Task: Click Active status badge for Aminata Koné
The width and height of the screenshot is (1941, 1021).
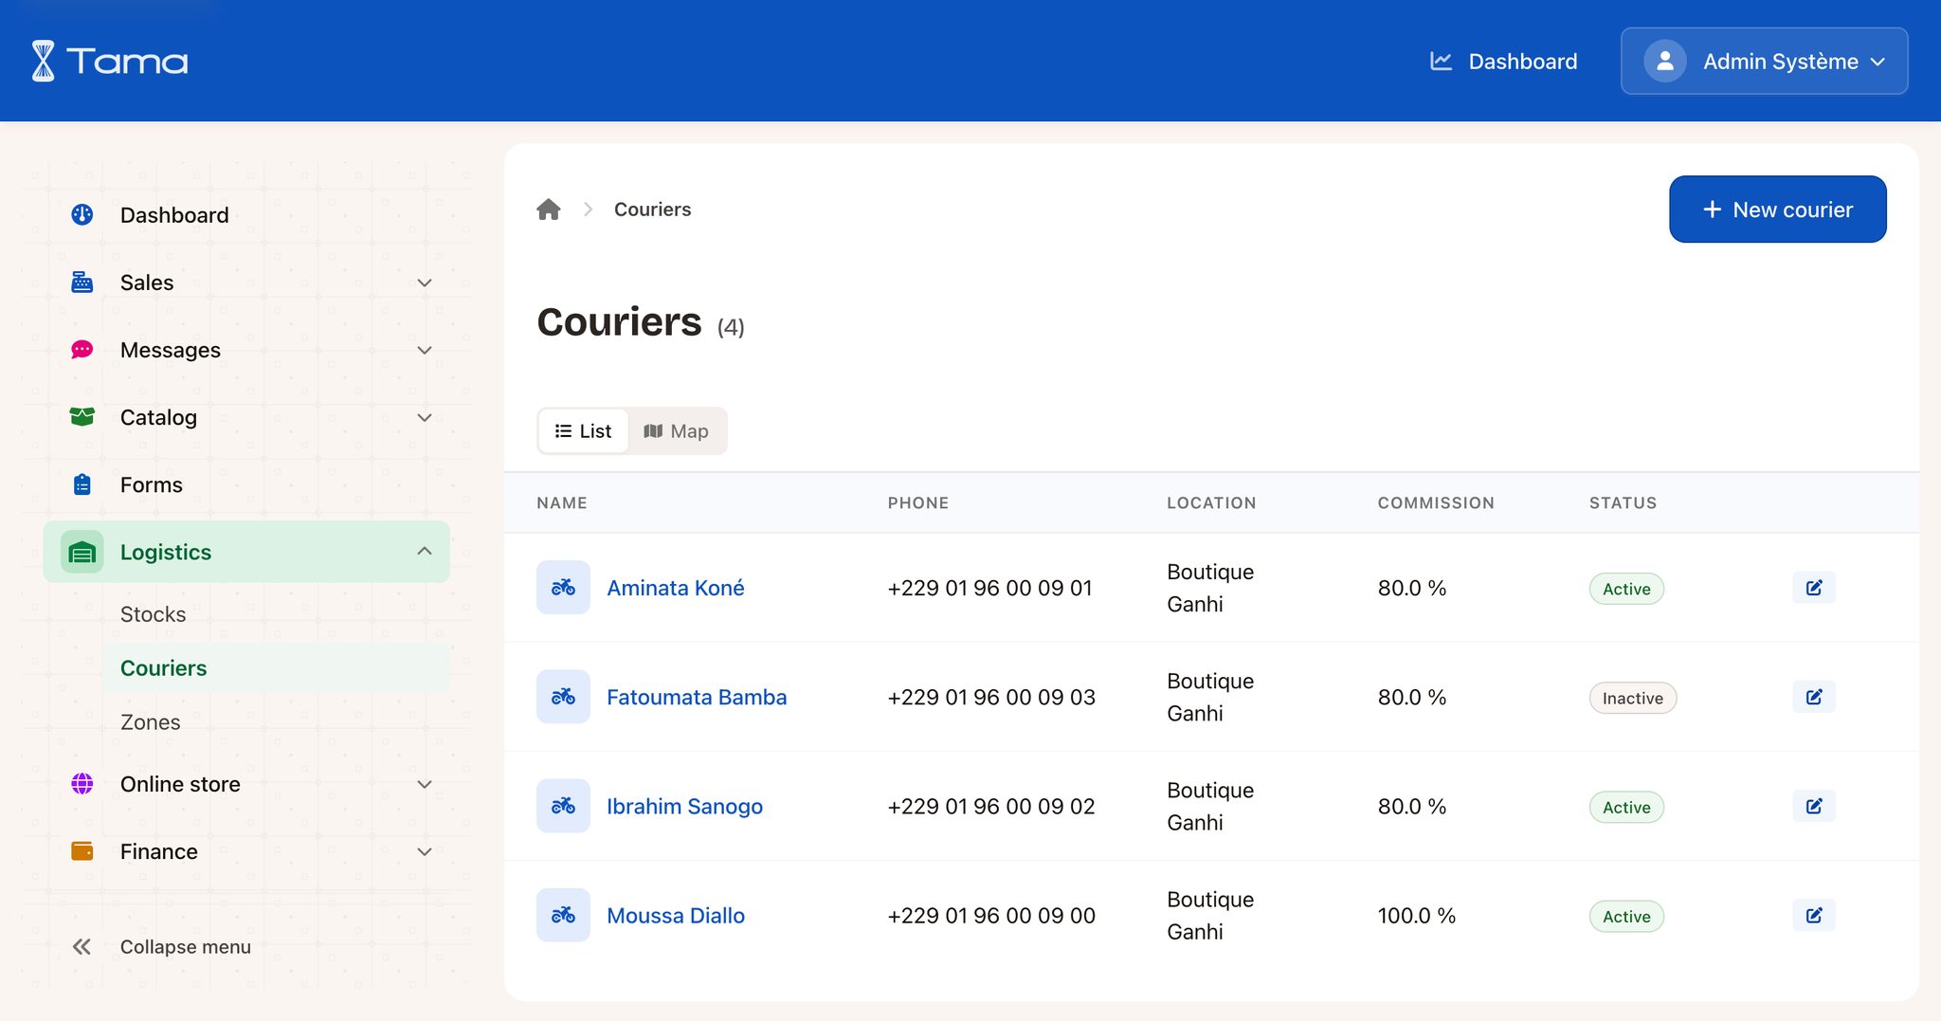Action: tap(1626, 589)
